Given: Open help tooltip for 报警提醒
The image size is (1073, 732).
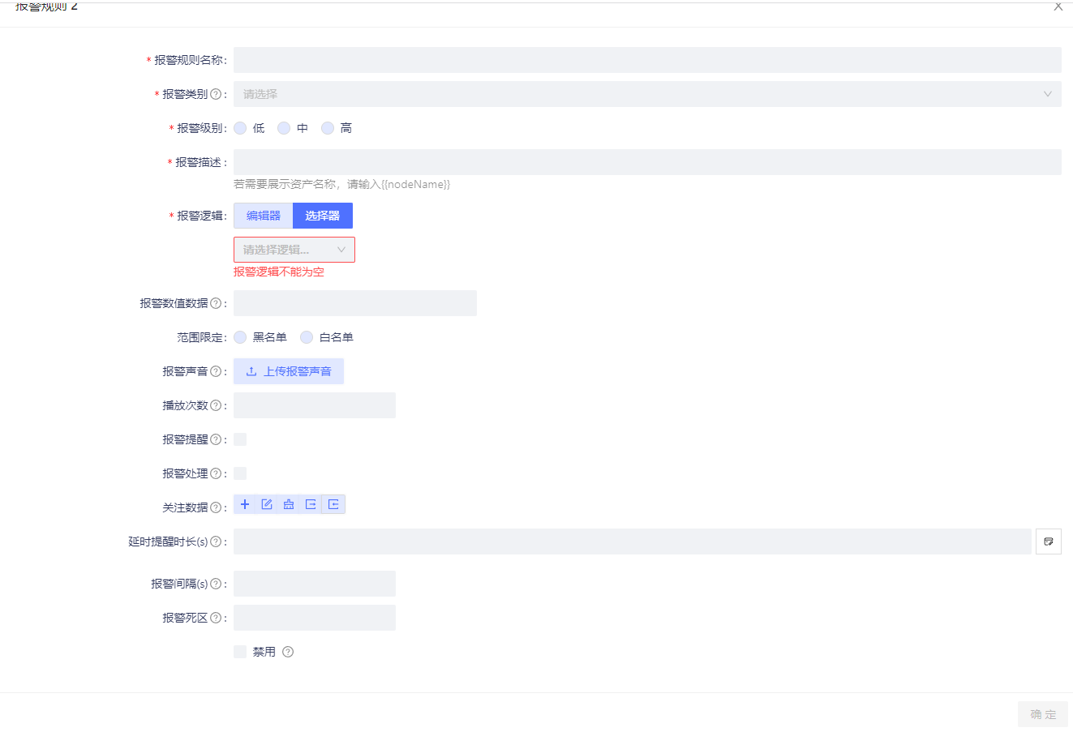Looking at the screenshot, I should 216,439.
